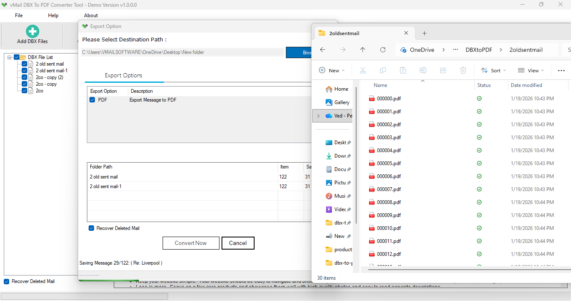Open the Sort dropdown in File Explorer

(494, 70)
